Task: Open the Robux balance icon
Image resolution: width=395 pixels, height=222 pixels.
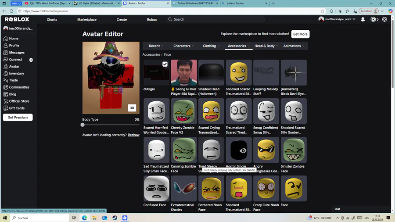Action: [373, 19]
